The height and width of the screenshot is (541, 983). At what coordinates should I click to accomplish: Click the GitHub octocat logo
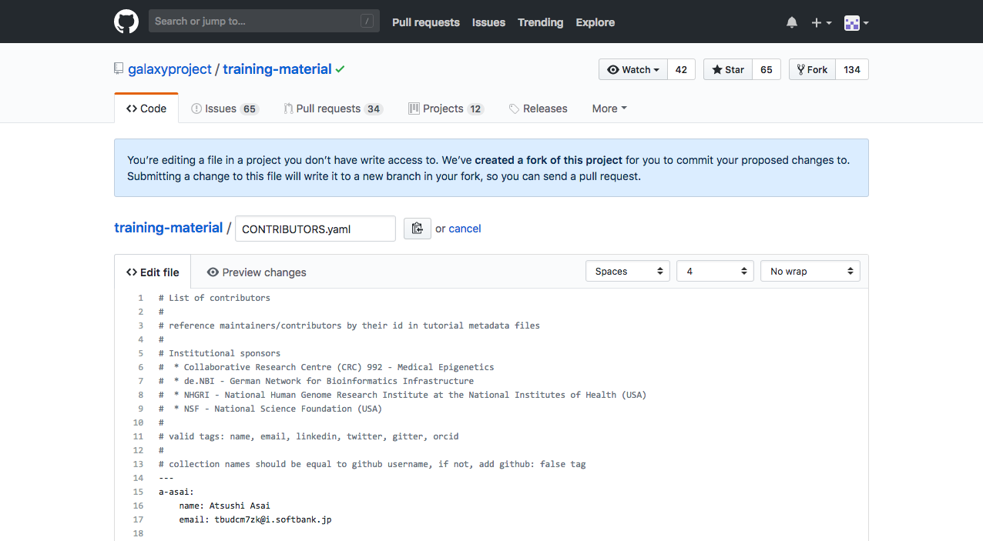click(126, 22)
